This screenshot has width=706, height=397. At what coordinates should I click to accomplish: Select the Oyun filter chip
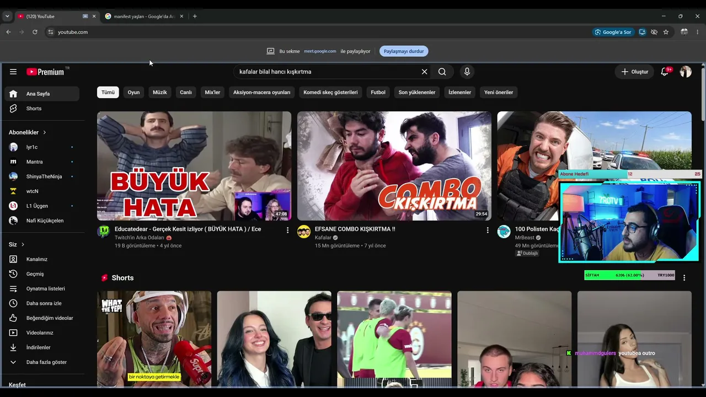[x=134, y=92]
